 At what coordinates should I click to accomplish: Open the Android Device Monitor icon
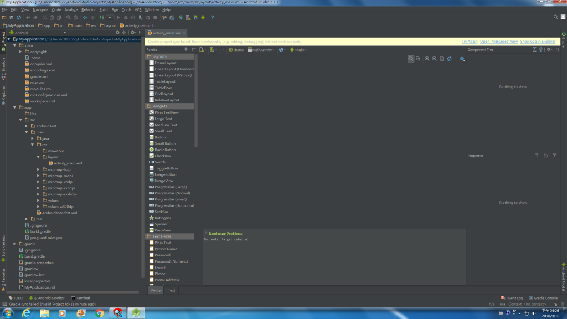(203, 17)
